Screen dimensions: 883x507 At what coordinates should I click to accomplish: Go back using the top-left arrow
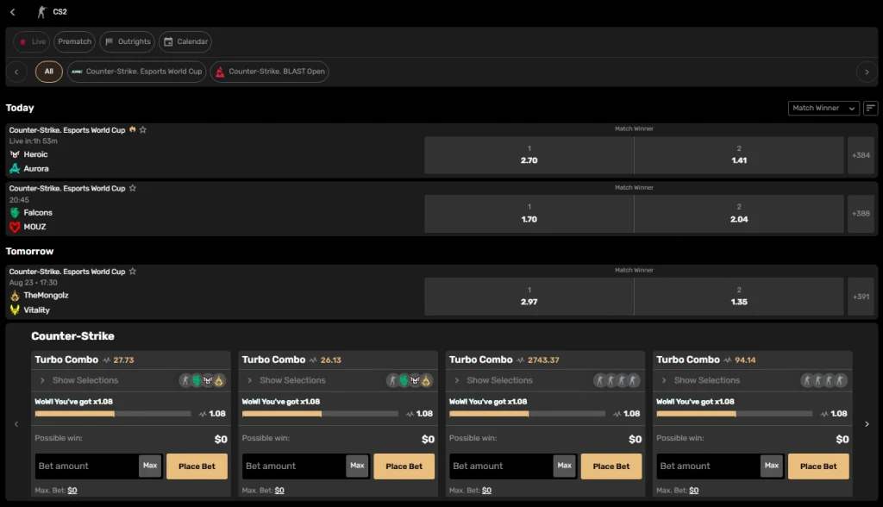pos(12,12)
